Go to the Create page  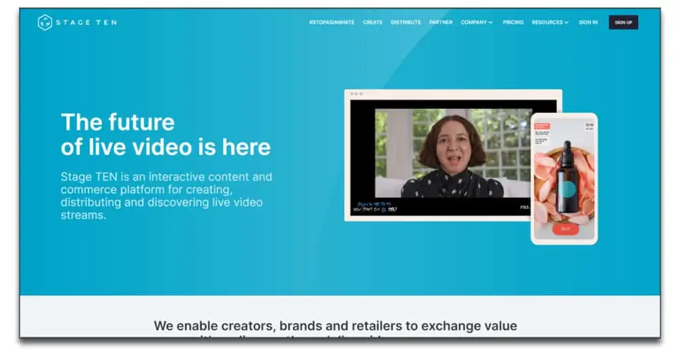pos(373,22)
